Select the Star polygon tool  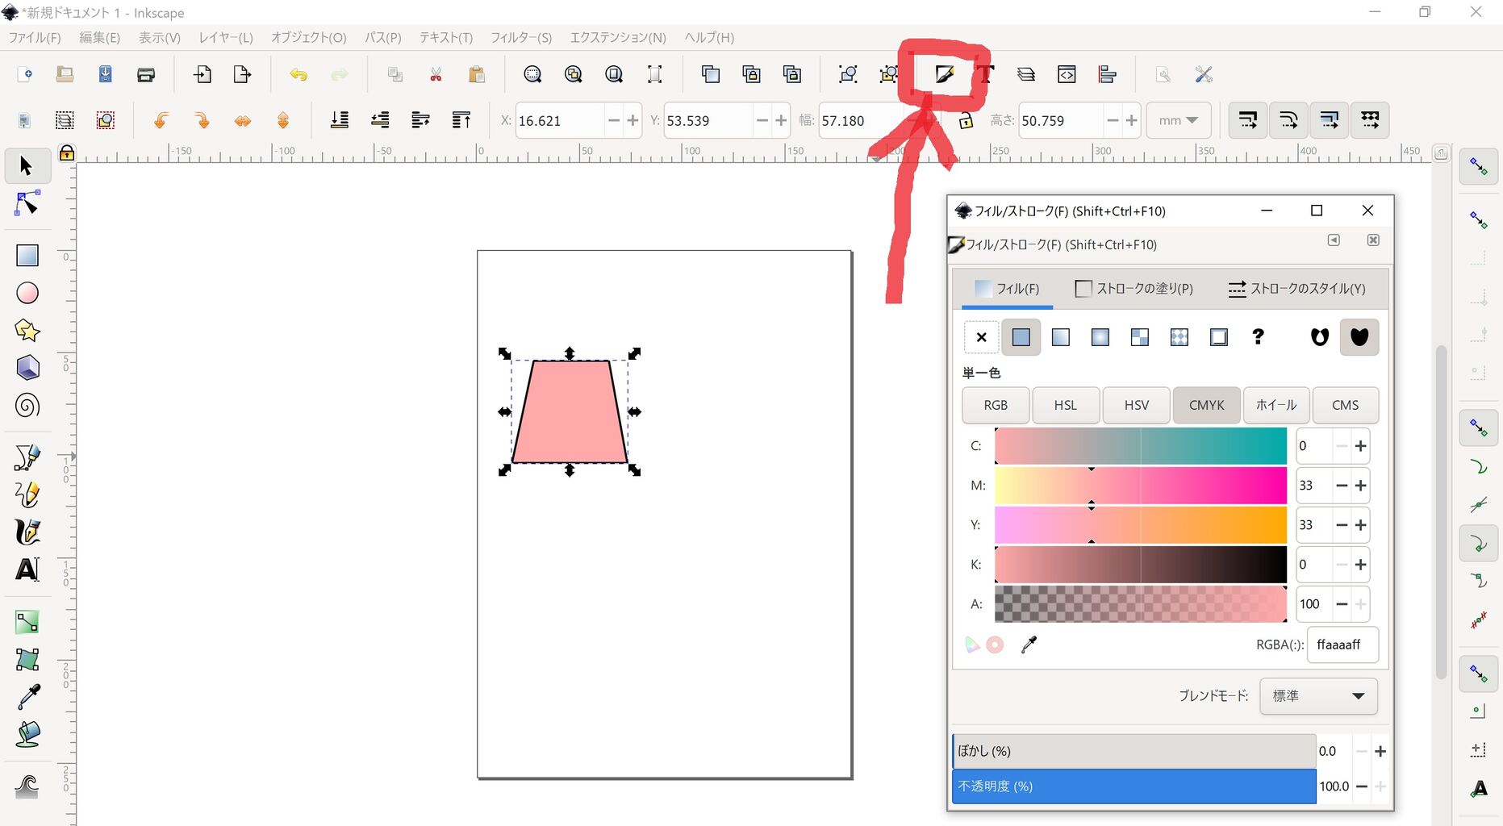27,330
